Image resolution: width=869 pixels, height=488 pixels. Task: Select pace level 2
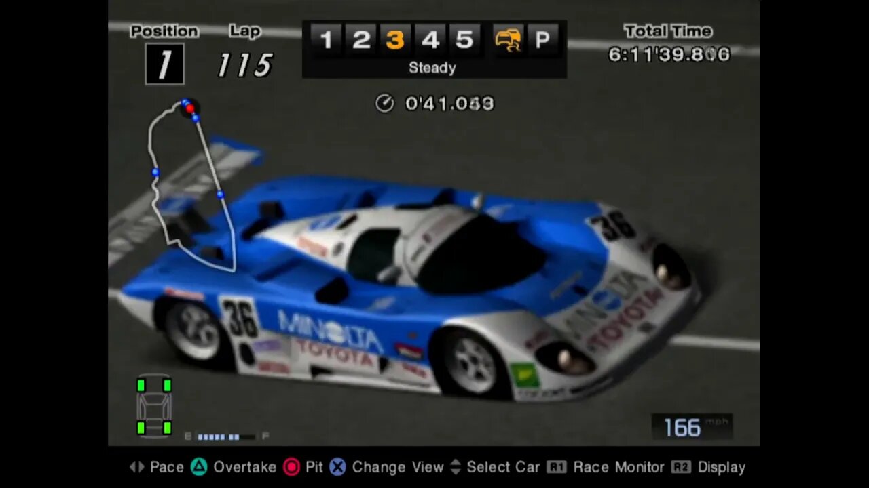click(361, 39)
